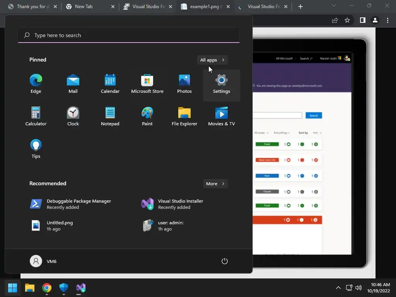Switch to the example1.png tab
The height and width of the screenshot is (297, 396).
point(205,7)
